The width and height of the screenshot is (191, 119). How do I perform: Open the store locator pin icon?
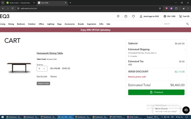[118, 16]
